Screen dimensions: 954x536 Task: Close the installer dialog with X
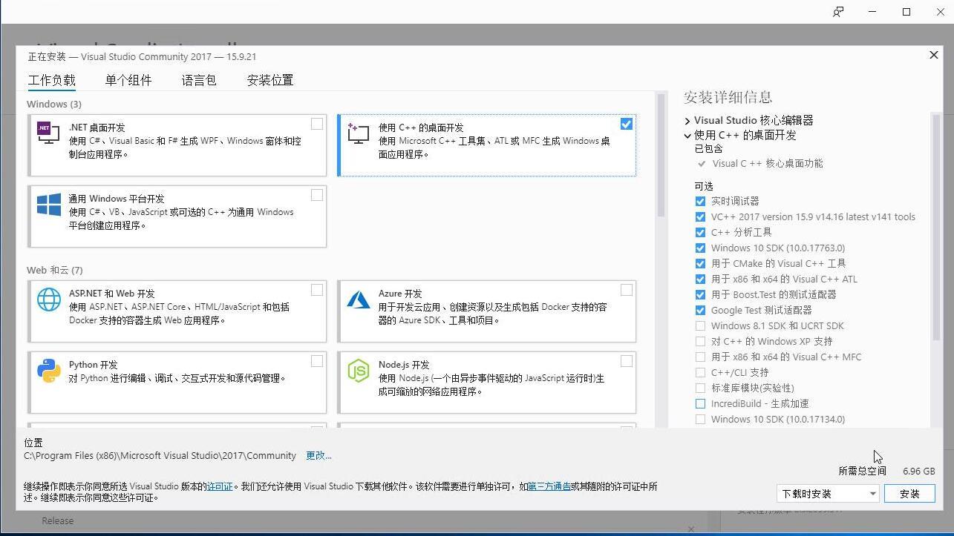934,55
